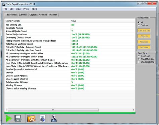The width and height of the screenshot is (159, 125).
Task: Run the test with green play icon
Action: pos(9,118)
